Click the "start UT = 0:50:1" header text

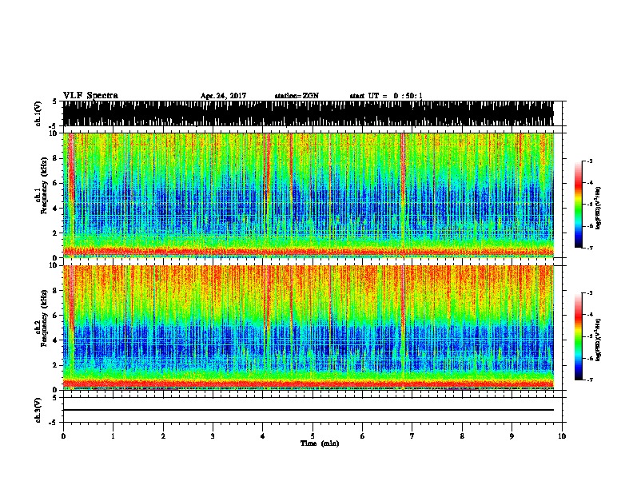(386, 96)
